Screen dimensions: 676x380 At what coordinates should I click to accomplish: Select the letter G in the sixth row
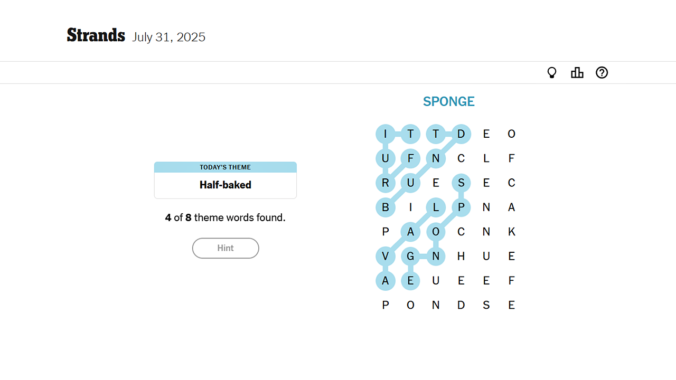coord(410,256)
